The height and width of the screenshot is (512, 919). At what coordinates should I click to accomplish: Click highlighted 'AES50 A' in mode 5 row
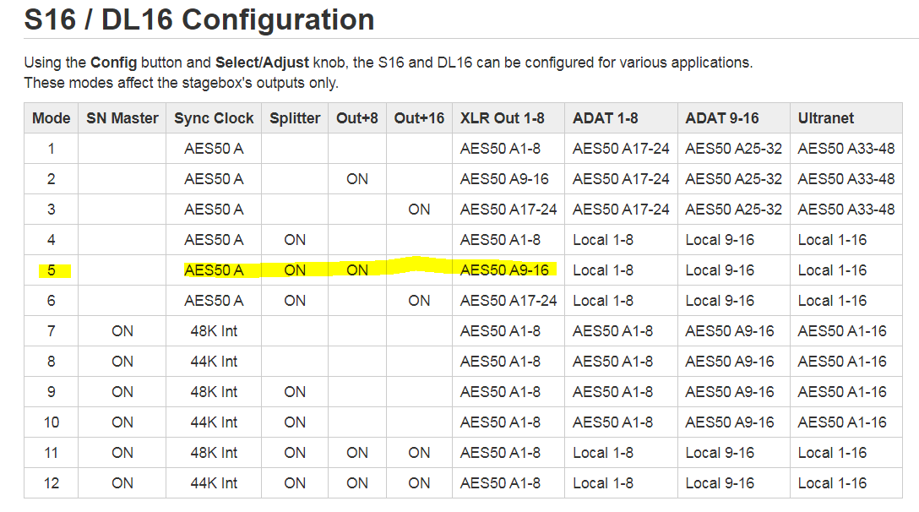tap(214, 270)
